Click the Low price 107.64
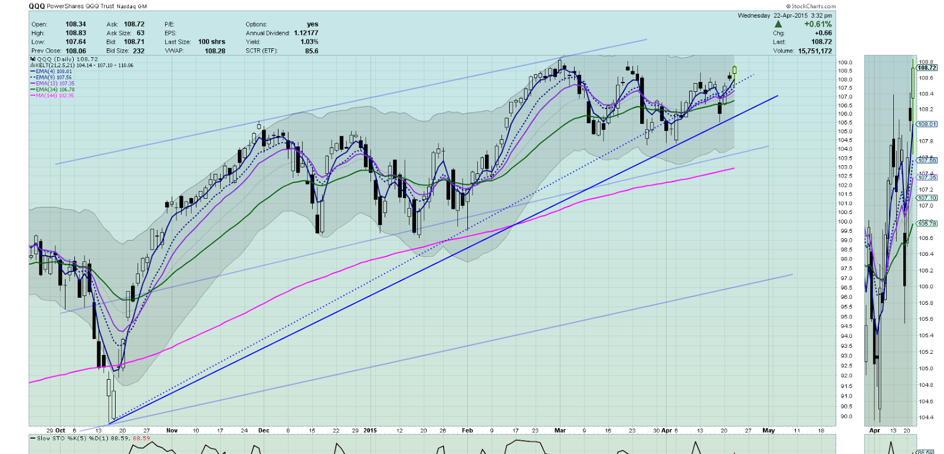The image size is (944, 454). pyautogui.click(x=76, y=42)
